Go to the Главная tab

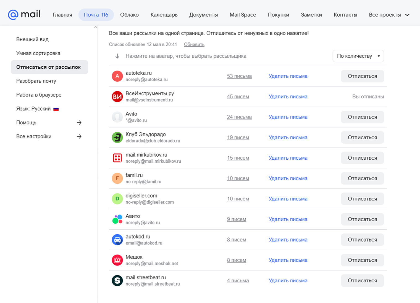(x=62, y=15)
